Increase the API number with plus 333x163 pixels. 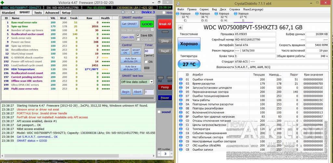tap(171, 154)
